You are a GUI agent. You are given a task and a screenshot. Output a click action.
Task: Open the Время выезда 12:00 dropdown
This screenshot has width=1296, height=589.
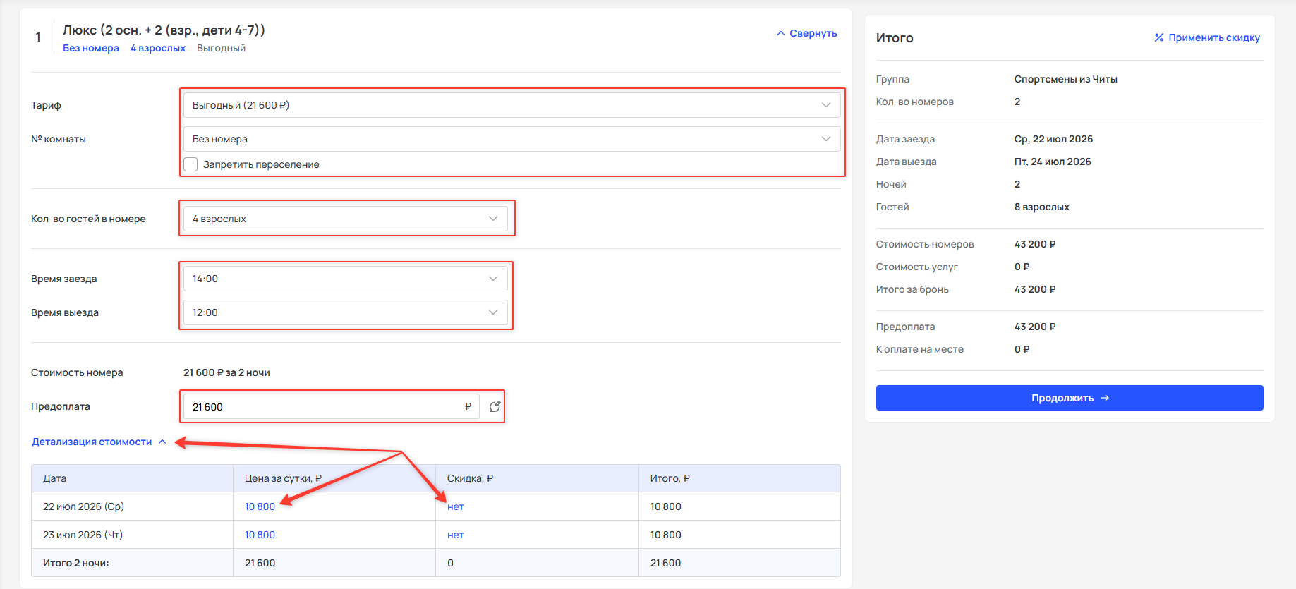(x=345, y=312)
